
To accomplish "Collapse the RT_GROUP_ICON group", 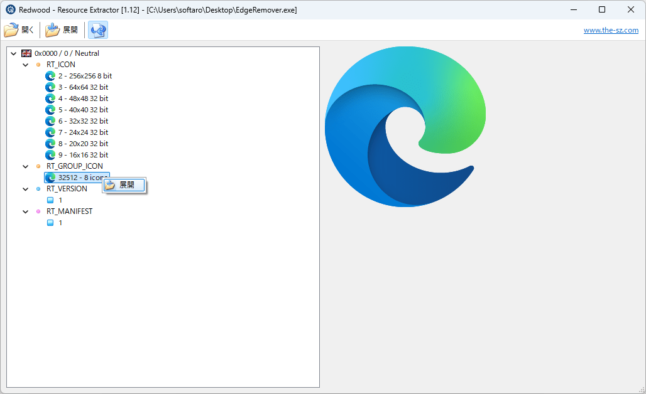I will click(x=26, y=166).
